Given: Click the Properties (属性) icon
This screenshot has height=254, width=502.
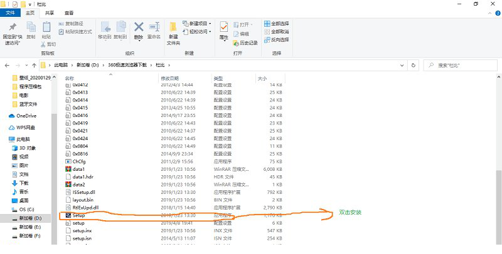Looking at the screenshot, I should (224, 27).
